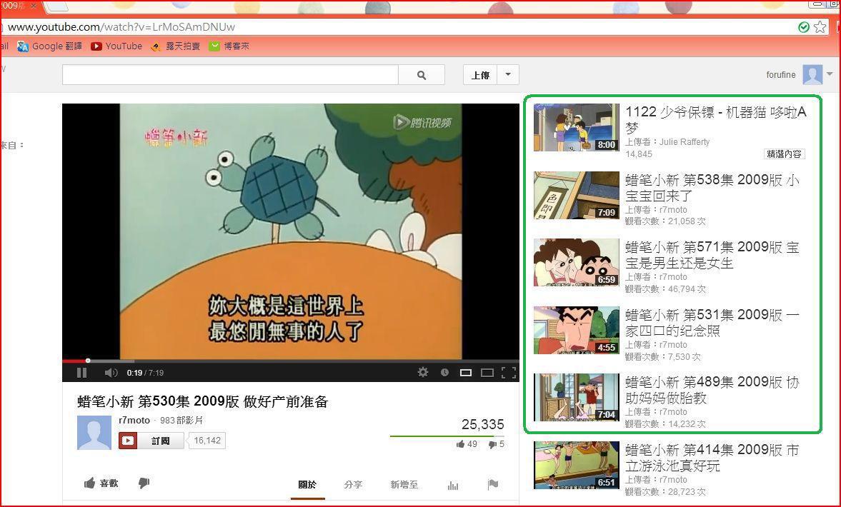Open 第531集 一家四口的纪念照 title

(x=712, y=323)
